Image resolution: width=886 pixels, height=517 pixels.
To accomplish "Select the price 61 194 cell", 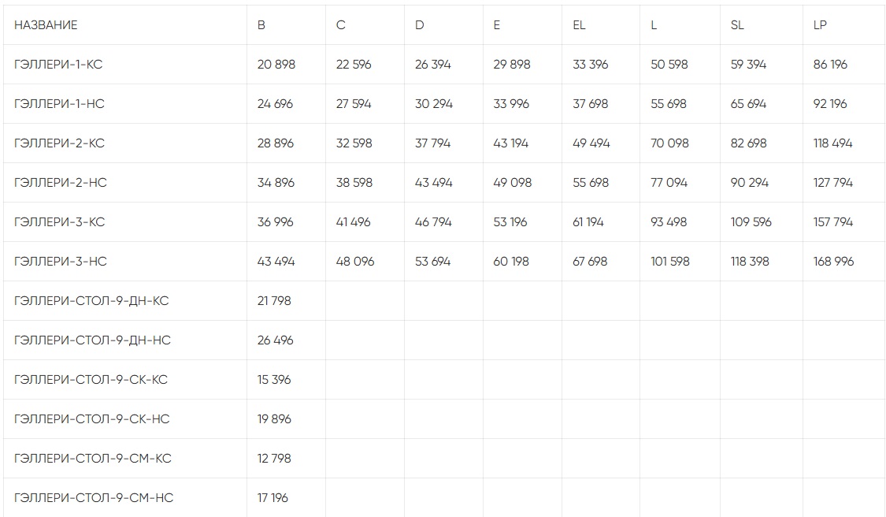I will (x=588, y=222).
